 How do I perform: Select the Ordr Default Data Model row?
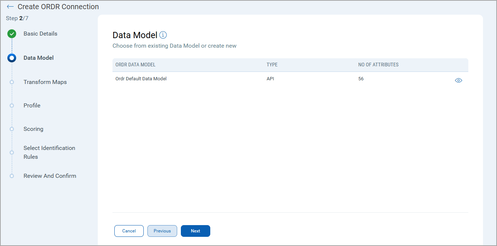(141, 79)
